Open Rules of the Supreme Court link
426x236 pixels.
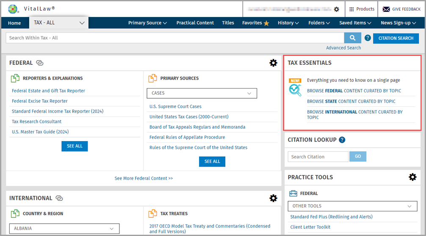click(198, 147)
